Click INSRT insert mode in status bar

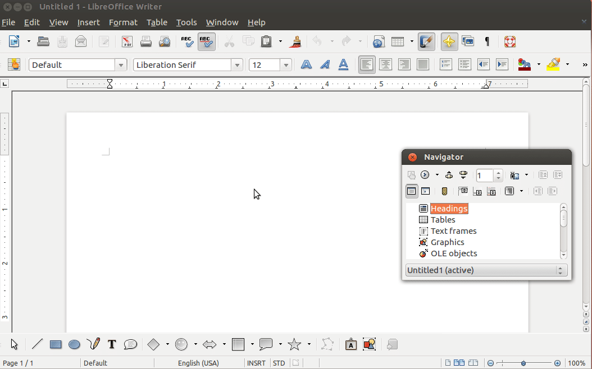point(256,363)
